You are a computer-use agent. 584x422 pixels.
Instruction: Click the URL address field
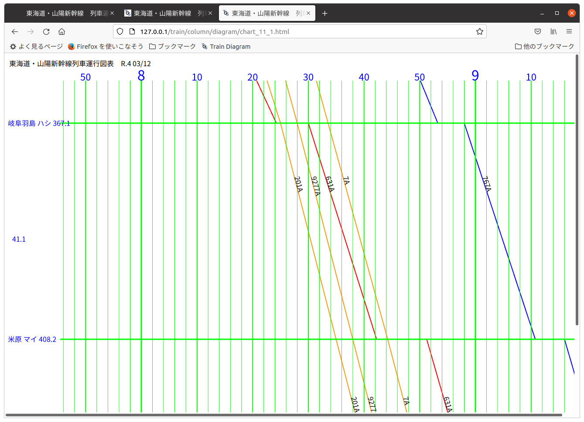point(300,31)
